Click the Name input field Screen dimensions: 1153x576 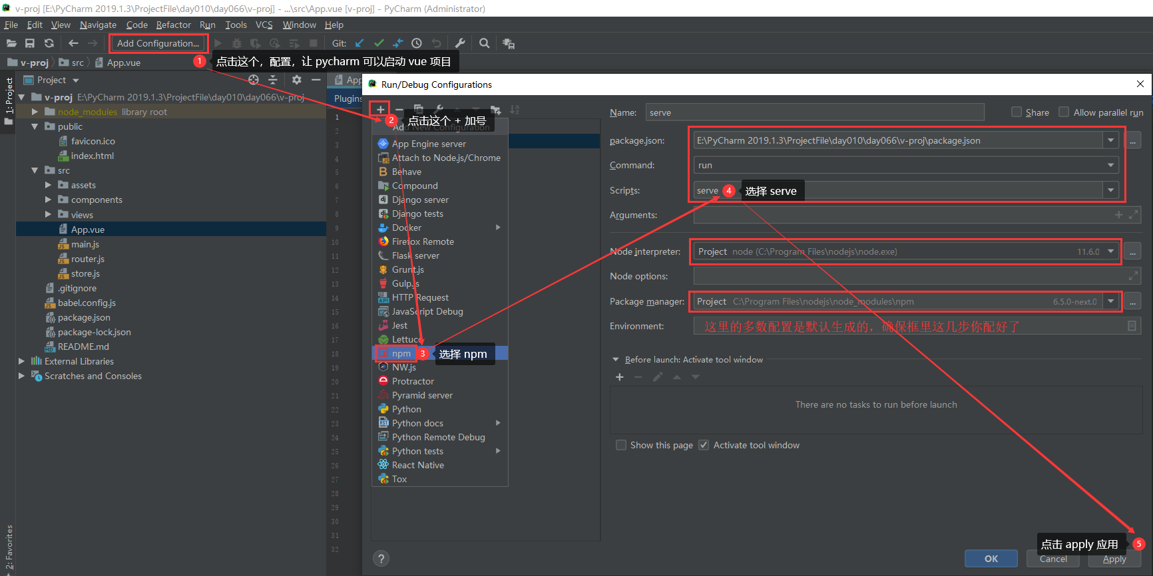pyautogui.click(x=815, y=112)
